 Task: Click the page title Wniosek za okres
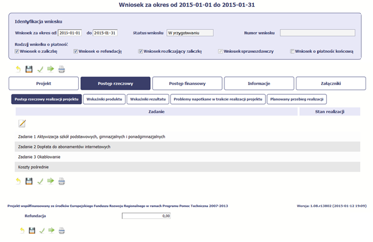click(x=186, y=5)
